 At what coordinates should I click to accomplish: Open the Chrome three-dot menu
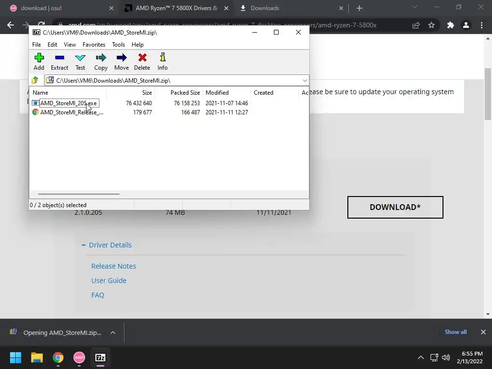(x=481, y=25)
